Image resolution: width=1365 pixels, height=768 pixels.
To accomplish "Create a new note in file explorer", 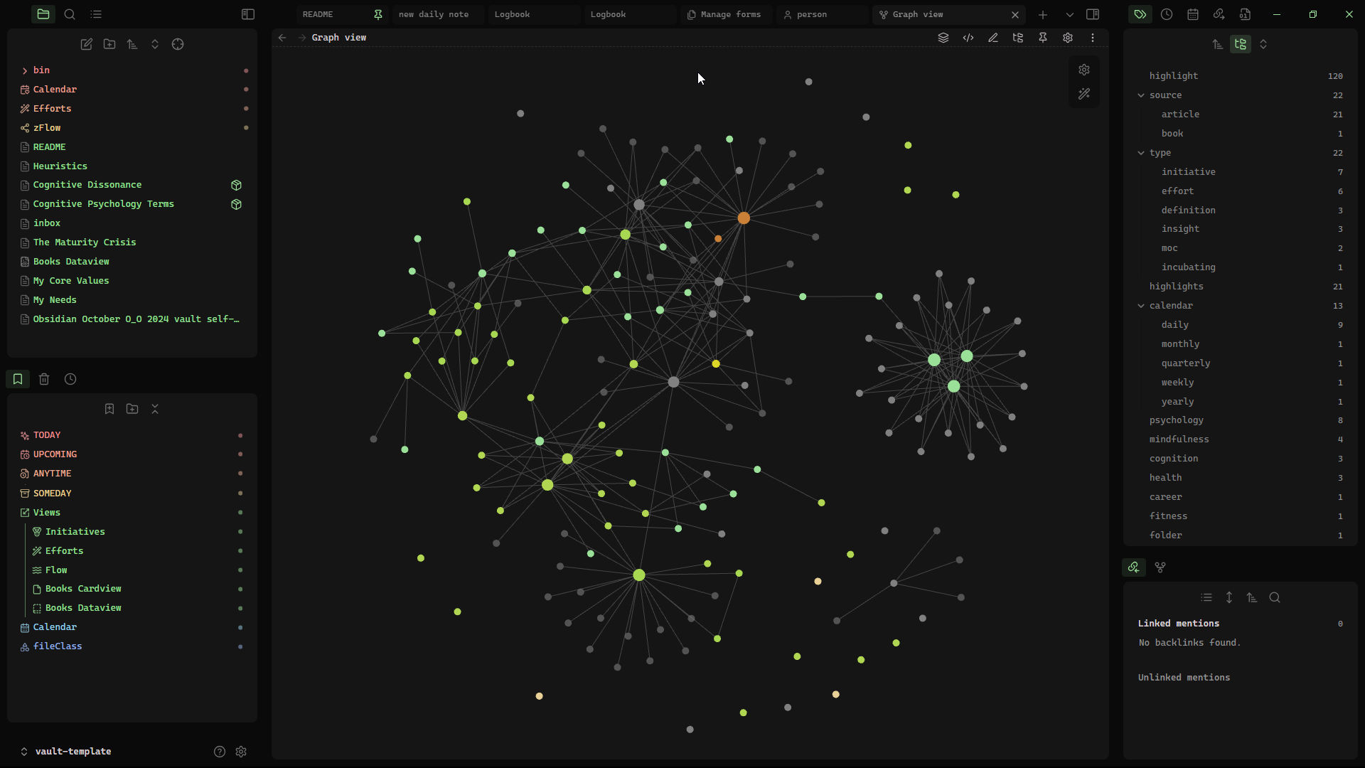I will [x=87, y=44].
